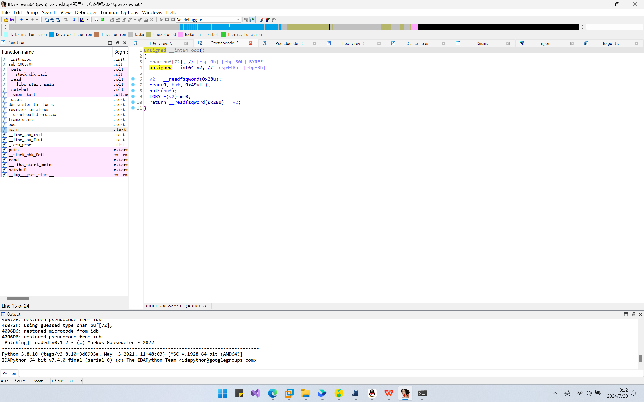Sort by the Function name column header

(56, 52)
